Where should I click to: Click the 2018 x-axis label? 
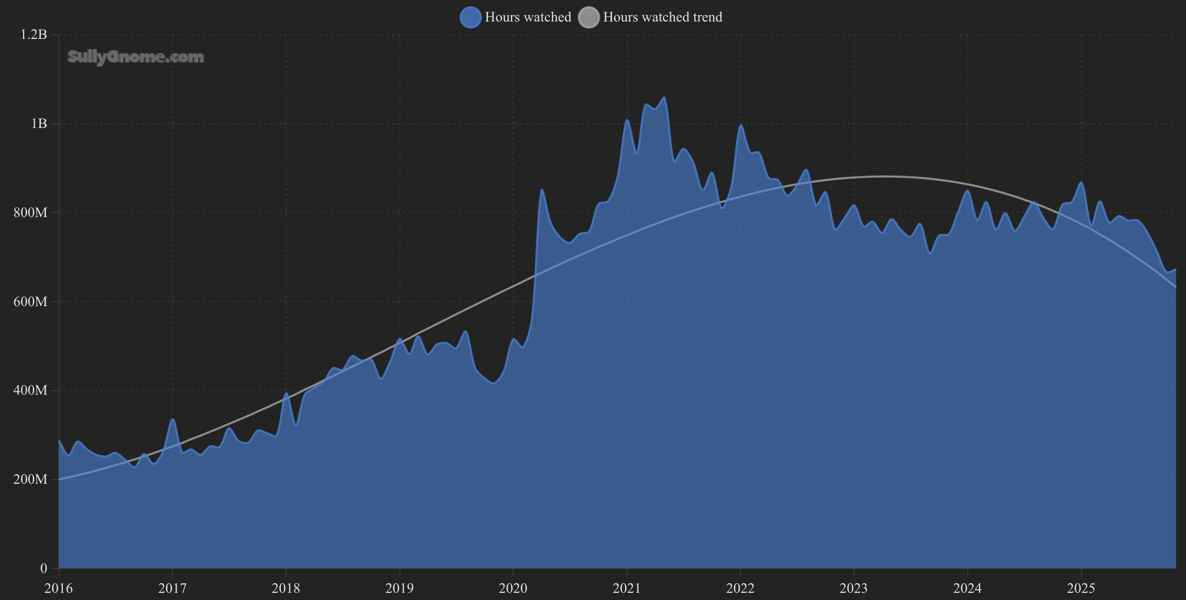(286, 588)
